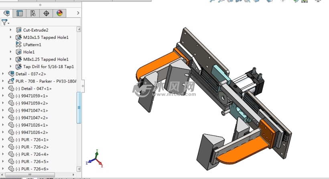Select Tap Drill for 5/16-18 Tap1
Screen dimensions: 329x179
48,67
